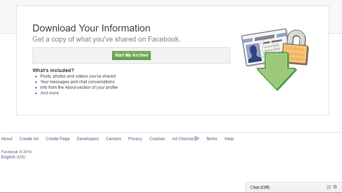342x193 pixels.
Task: Open the And more link
Action: pos(49,93)
